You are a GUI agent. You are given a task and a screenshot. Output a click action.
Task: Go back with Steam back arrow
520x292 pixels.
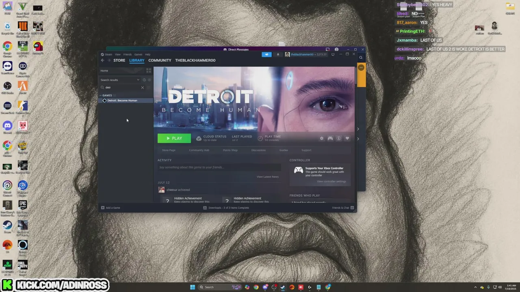103,60
